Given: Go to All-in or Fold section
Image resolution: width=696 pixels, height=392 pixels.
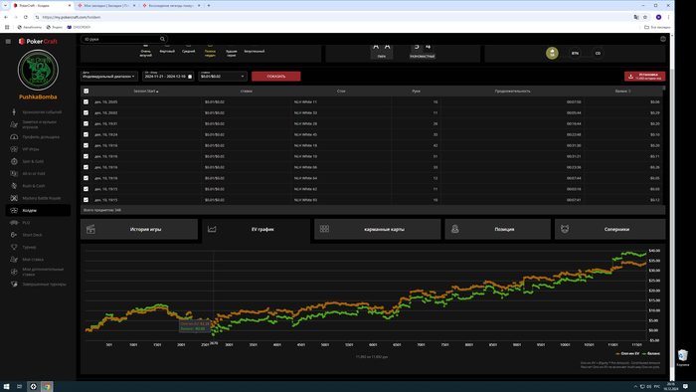Looking at the screenshot, I should click(33, 173).
